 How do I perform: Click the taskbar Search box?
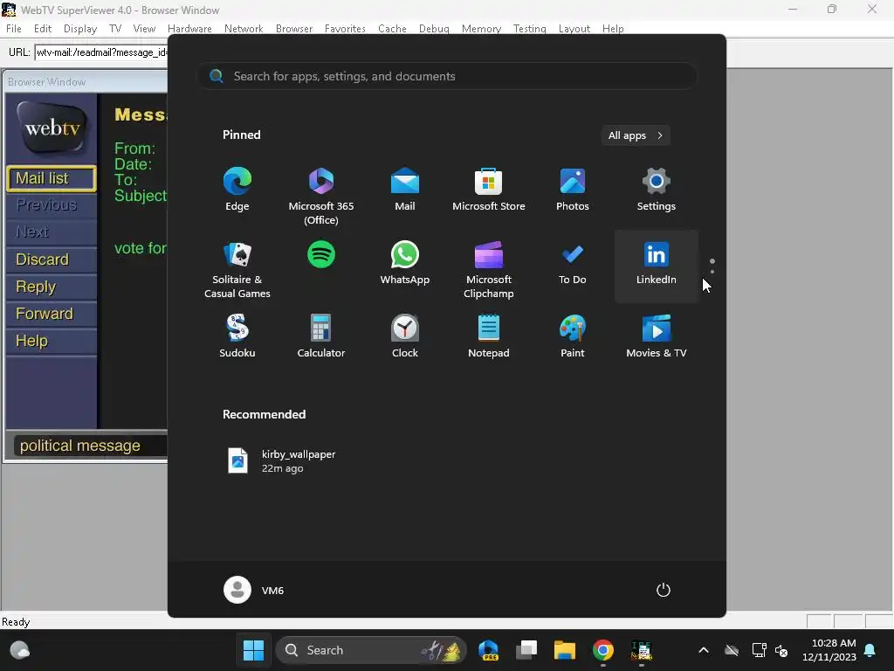[371, 650]
